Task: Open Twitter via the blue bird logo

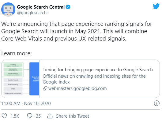Action: click(x=156, y=6)
